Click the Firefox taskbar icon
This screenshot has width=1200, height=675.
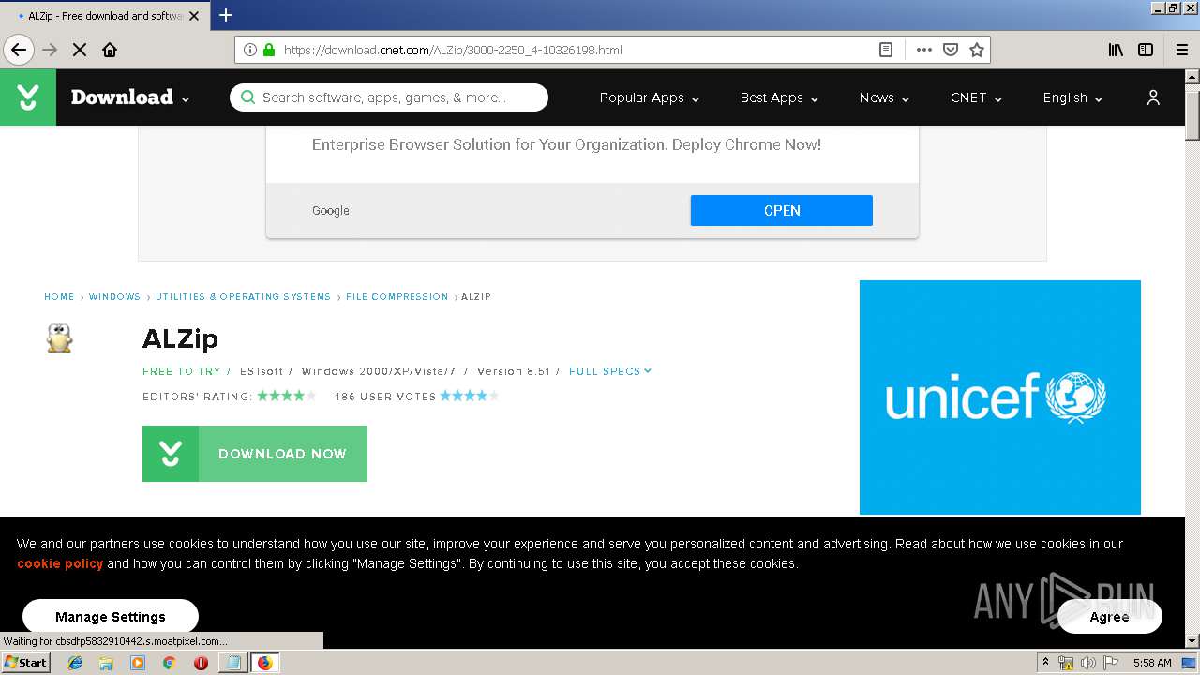(x=264, y=663)
